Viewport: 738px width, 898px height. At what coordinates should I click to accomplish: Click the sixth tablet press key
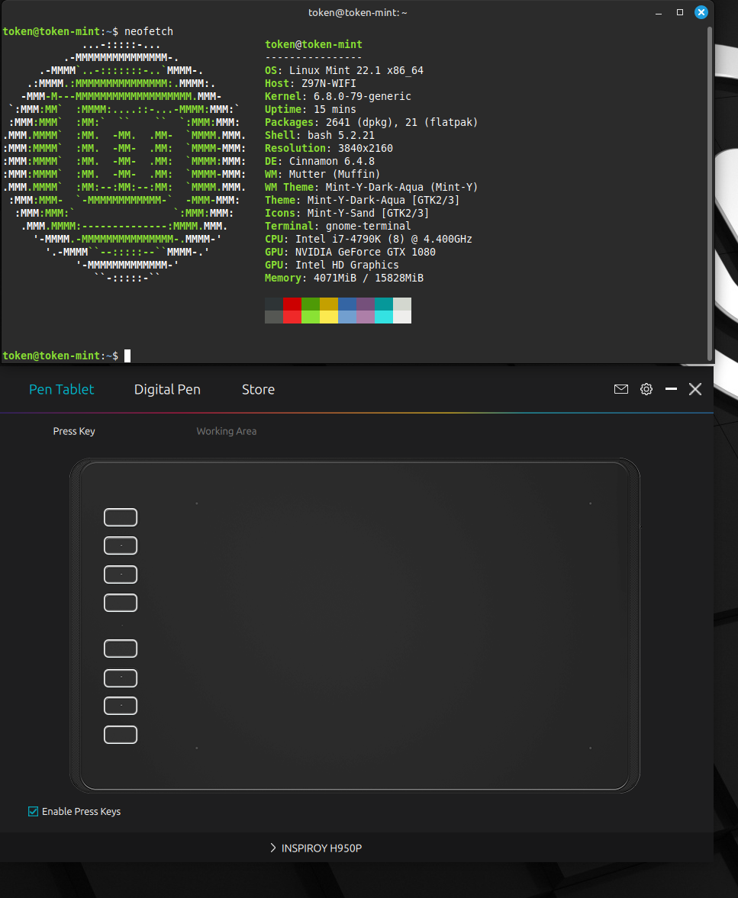(x=121, y=678)
